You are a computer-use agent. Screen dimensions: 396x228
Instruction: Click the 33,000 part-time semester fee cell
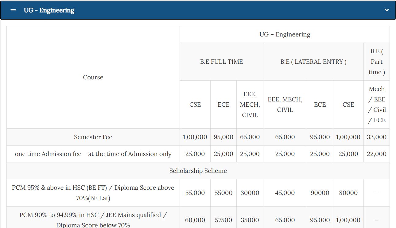pos(377,137)
